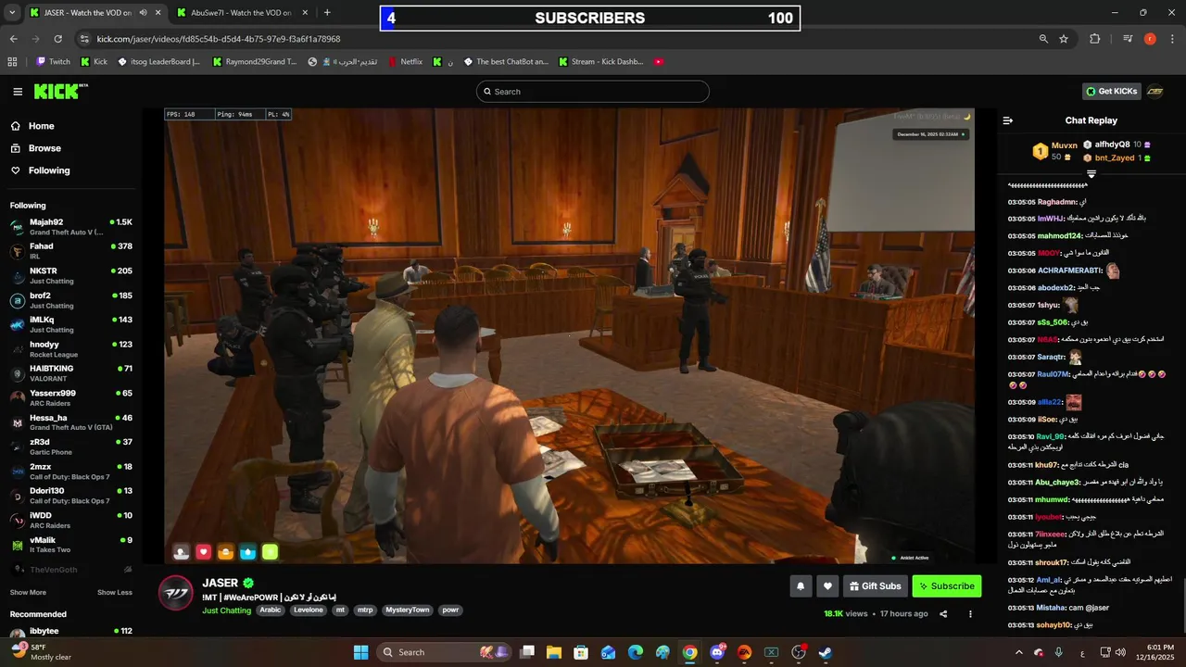Click username Muvxn in chat leaderboard
This screenshot has height=667, width=1186.
(1065, 145)
